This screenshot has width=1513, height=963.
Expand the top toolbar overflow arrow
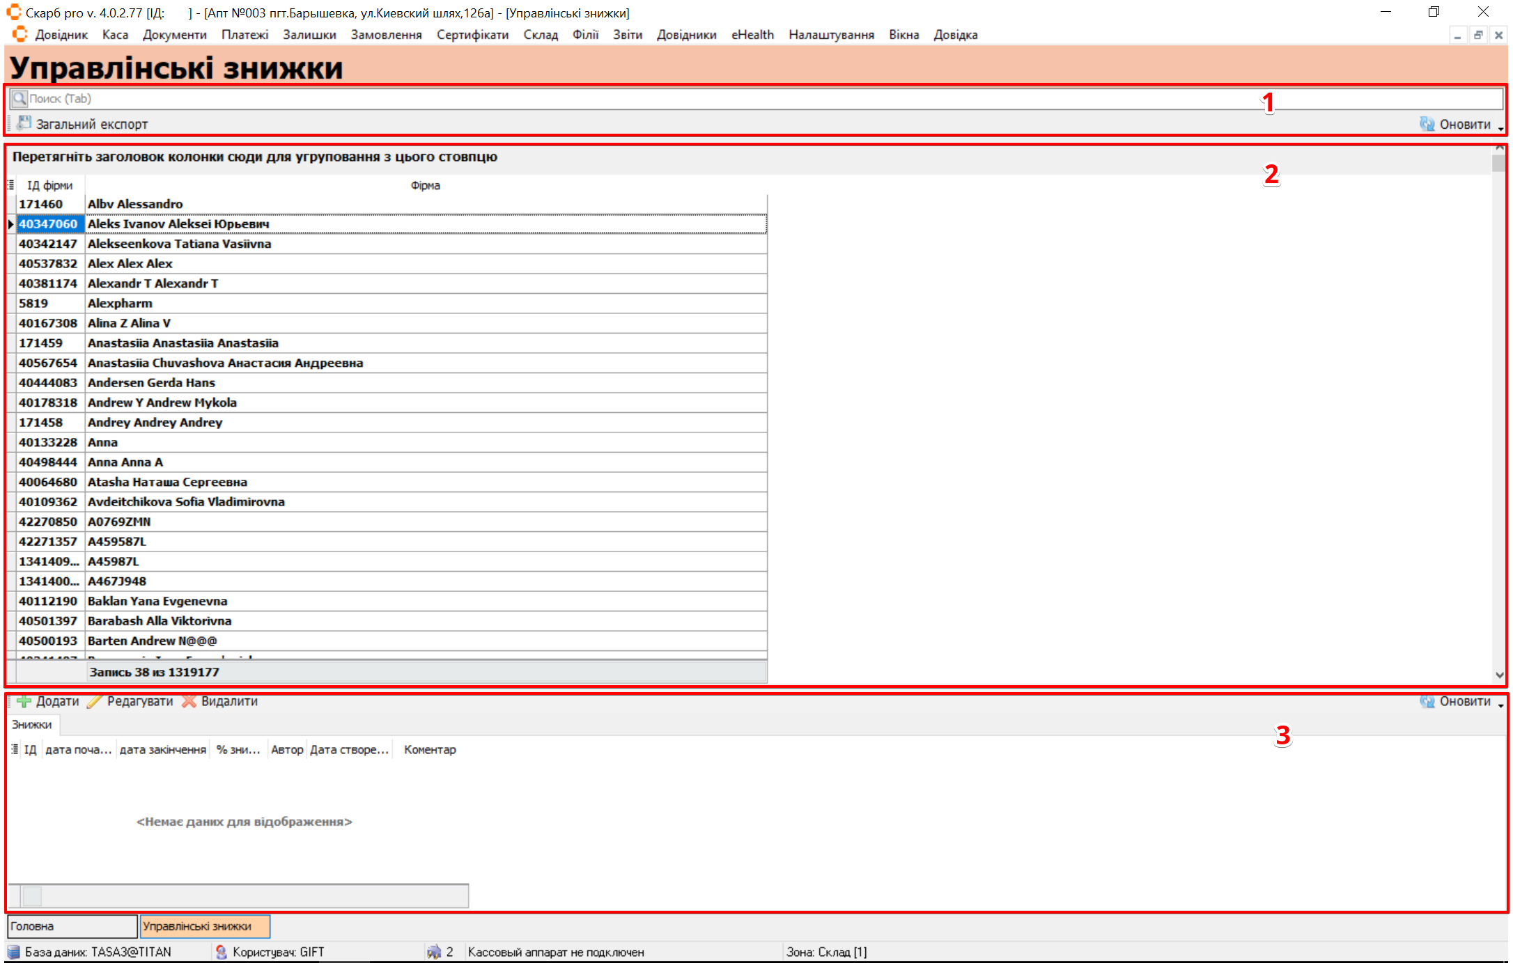(1500, 129)
